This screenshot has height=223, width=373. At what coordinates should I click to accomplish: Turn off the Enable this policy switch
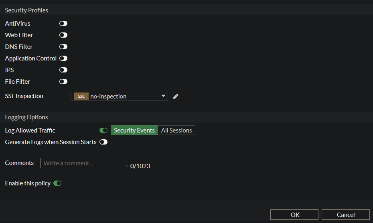click(x=57, y=183)
